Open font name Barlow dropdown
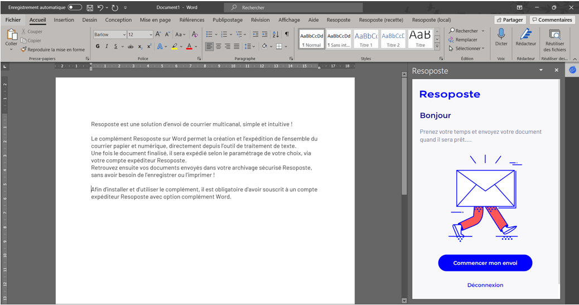Image resolution: width=579 pixels, height=305 pixels. pyautogui.click(x=124, y=35)
